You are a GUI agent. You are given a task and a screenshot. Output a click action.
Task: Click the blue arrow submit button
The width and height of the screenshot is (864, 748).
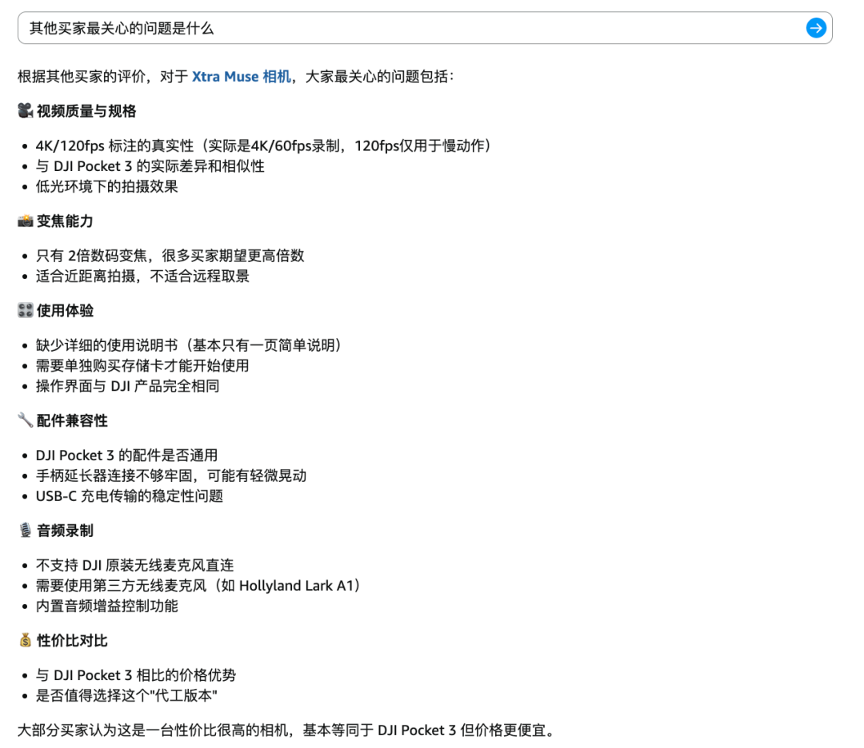815,28
